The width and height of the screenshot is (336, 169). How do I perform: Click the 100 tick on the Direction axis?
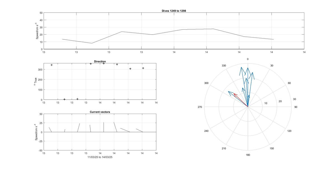pos(40,90)
